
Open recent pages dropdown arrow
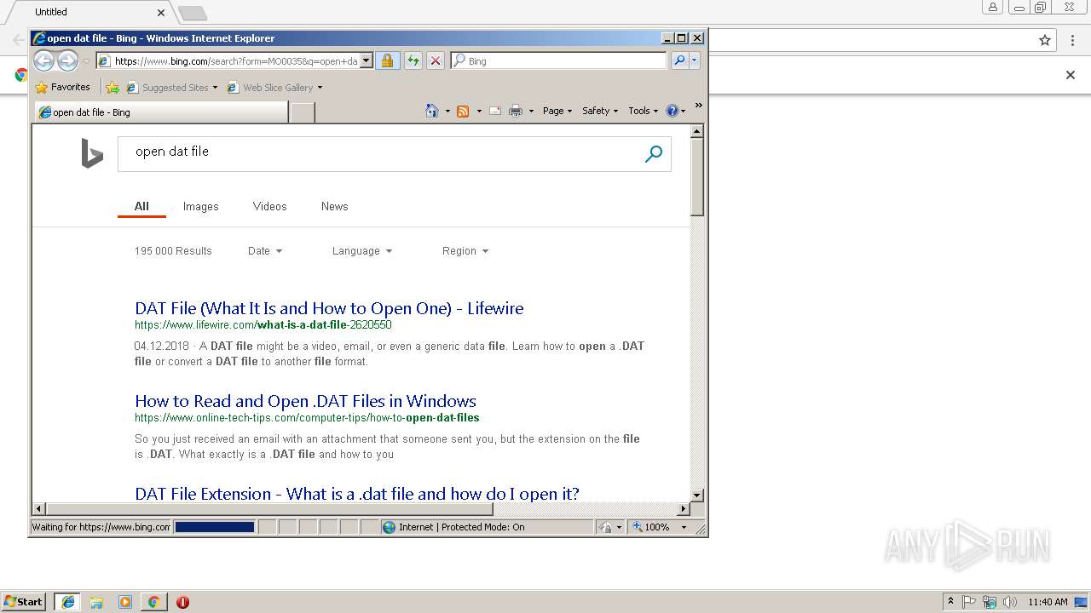point(86,61)
